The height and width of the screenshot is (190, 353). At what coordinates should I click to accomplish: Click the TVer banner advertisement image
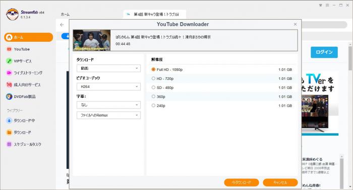point(320,104)
